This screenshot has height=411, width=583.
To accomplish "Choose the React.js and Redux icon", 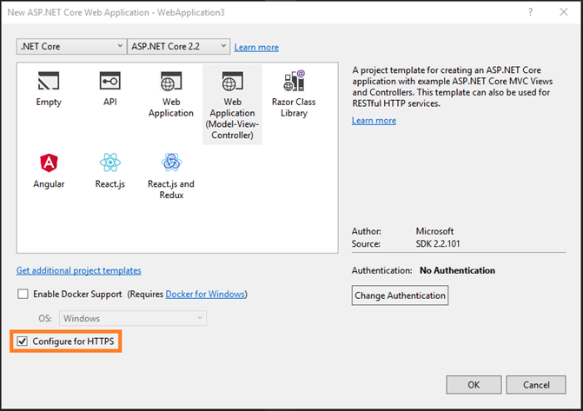I will pos(171,162).
